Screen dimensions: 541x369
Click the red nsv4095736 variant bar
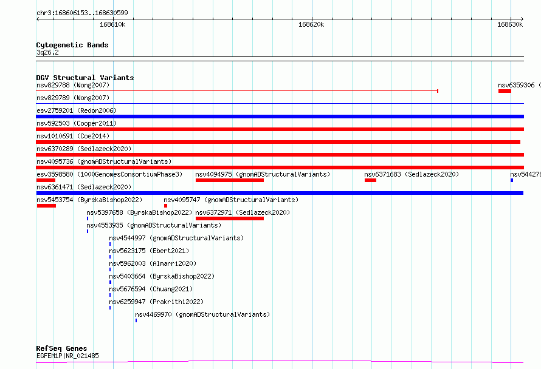pos(280,168)
